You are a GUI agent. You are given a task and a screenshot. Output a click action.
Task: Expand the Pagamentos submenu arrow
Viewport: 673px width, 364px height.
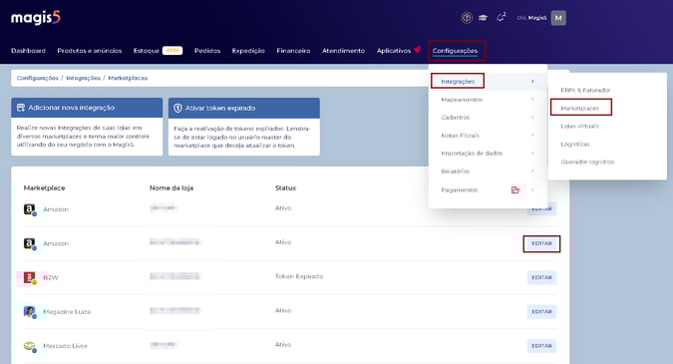532,189
